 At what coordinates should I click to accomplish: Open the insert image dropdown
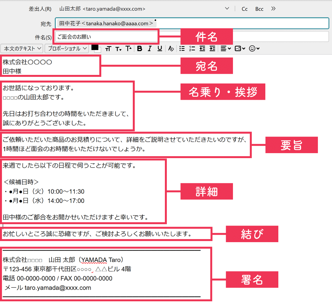pyautogui.click(x=240, y=48)
